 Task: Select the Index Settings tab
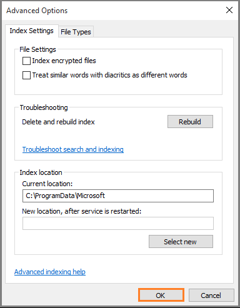(32, 31)
